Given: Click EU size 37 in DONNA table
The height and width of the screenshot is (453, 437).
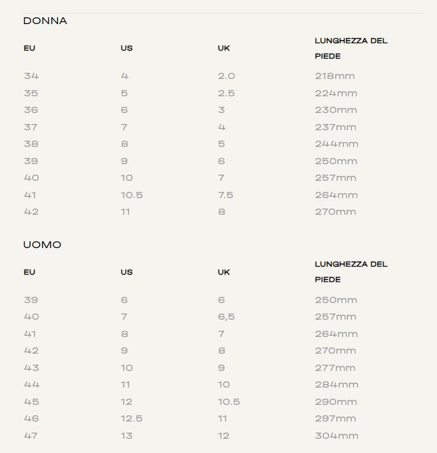Looking at the screenshot, I should pyautogui.click(x=31, y=127).
